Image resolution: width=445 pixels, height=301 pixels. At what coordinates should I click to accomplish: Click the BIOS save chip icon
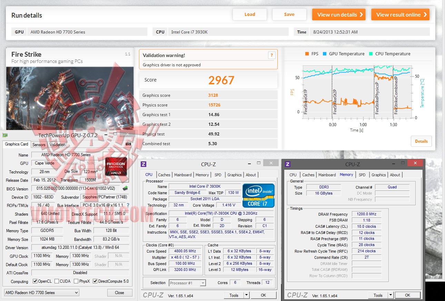(x=125, y=188)
